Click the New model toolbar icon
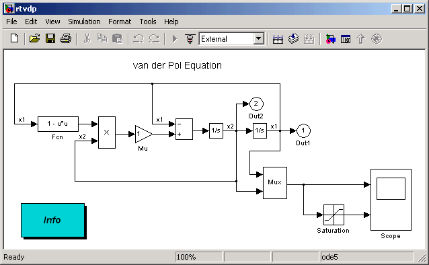429x265 pixels. pyautogui.click(x=15, y=38)
